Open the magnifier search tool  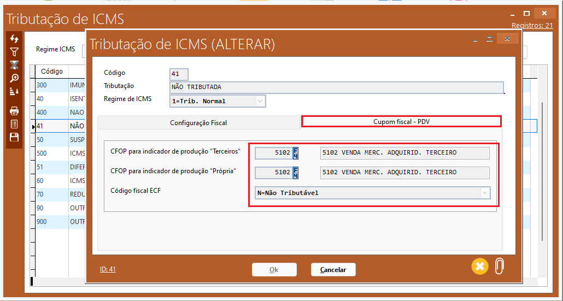(x=14, y=78)
